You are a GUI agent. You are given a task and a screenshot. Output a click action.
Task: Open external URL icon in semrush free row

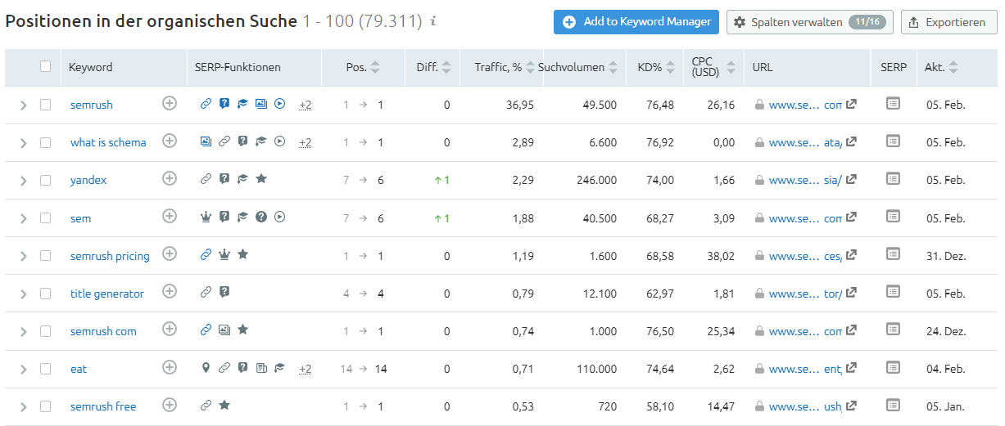tap(851, 405)
